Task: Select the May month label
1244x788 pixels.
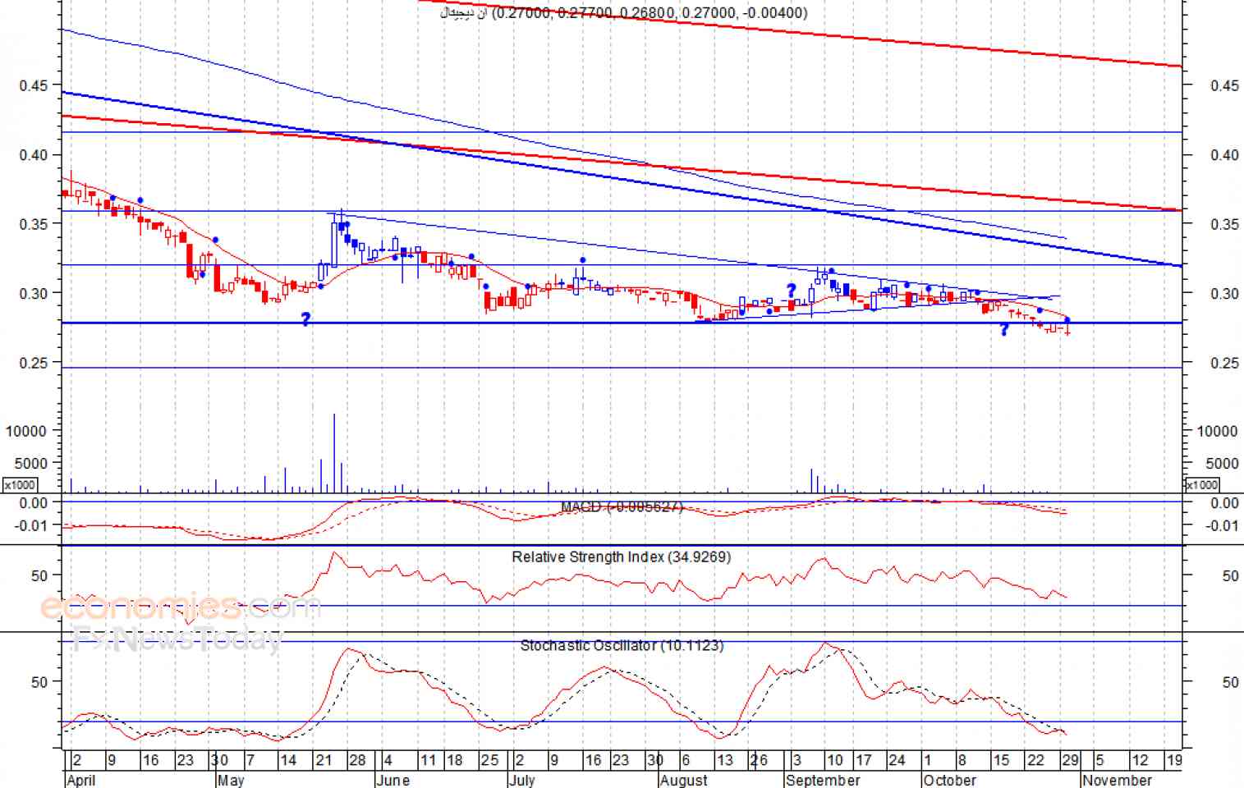Action: tap(231, 780)
